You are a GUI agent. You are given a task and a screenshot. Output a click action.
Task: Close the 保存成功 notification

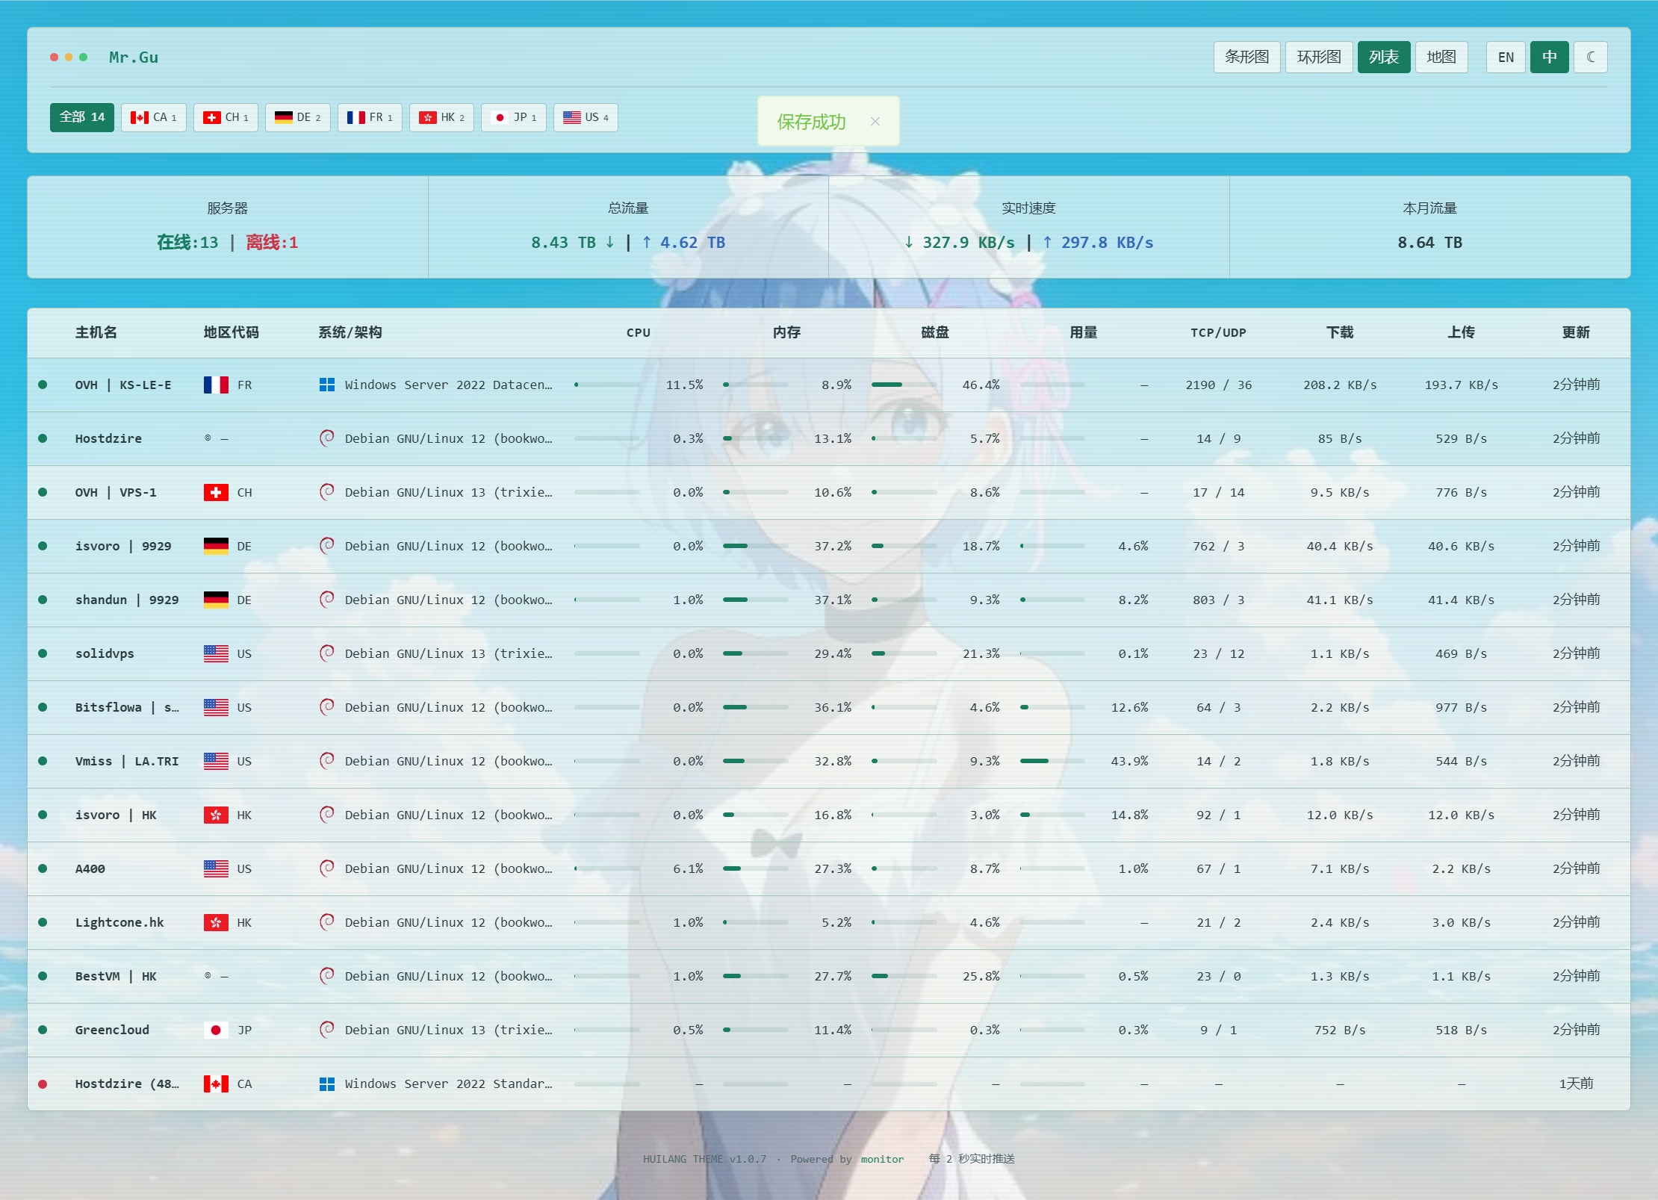875,121
